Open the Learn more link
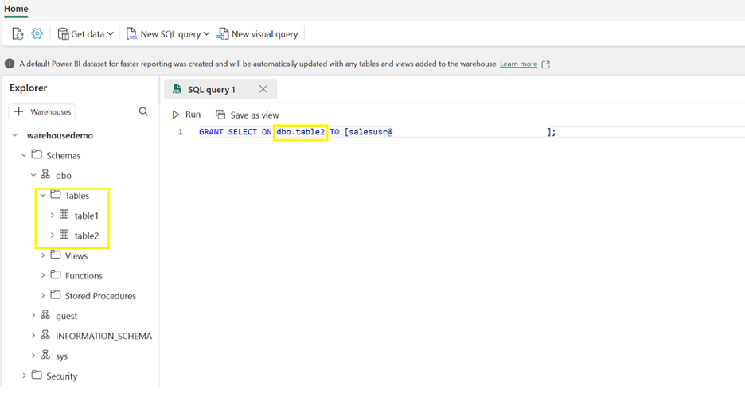Viewport: 745px width, 401px height. point(518,64)
